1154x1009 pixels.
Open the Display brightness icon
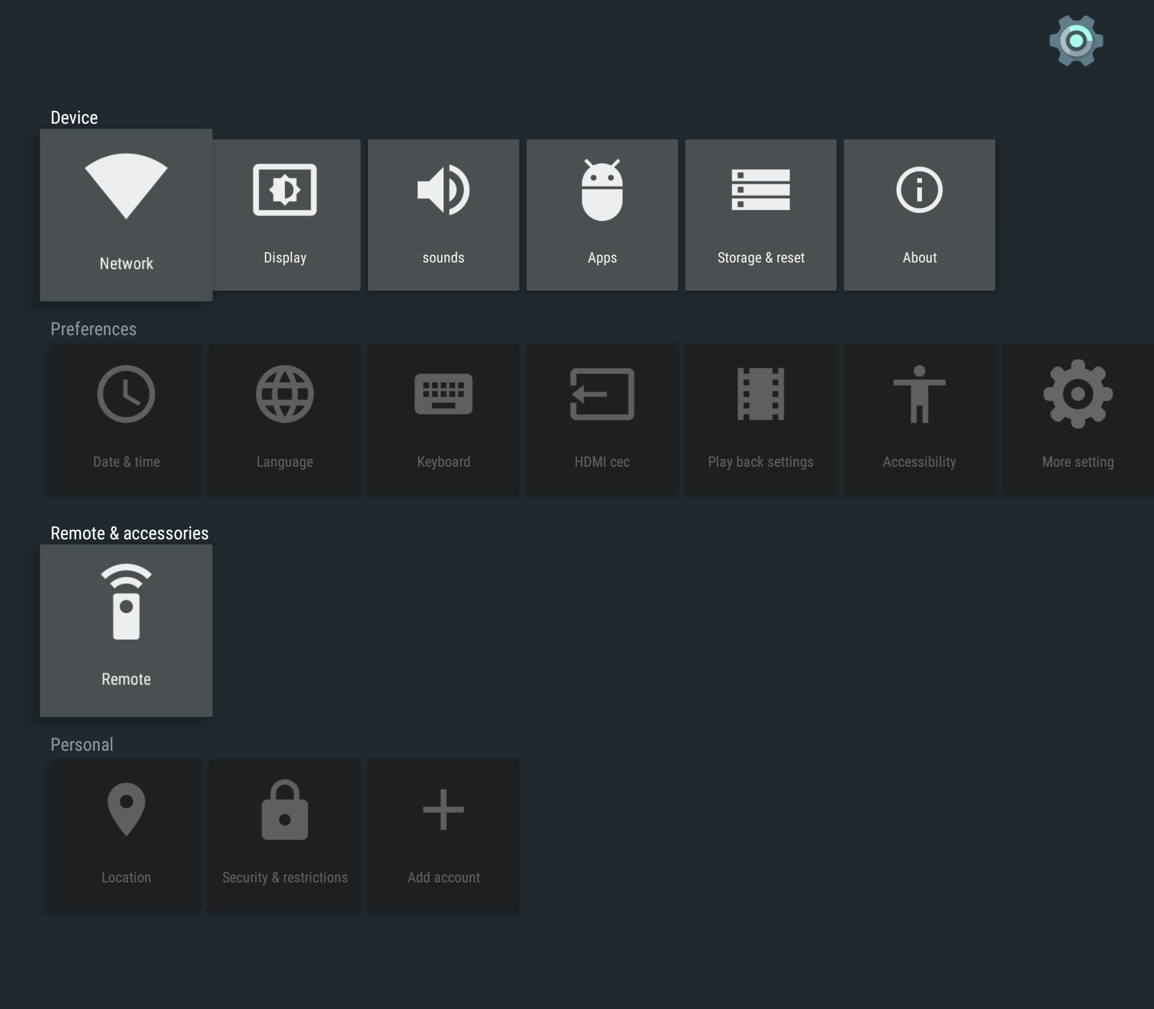pos(285,190)
